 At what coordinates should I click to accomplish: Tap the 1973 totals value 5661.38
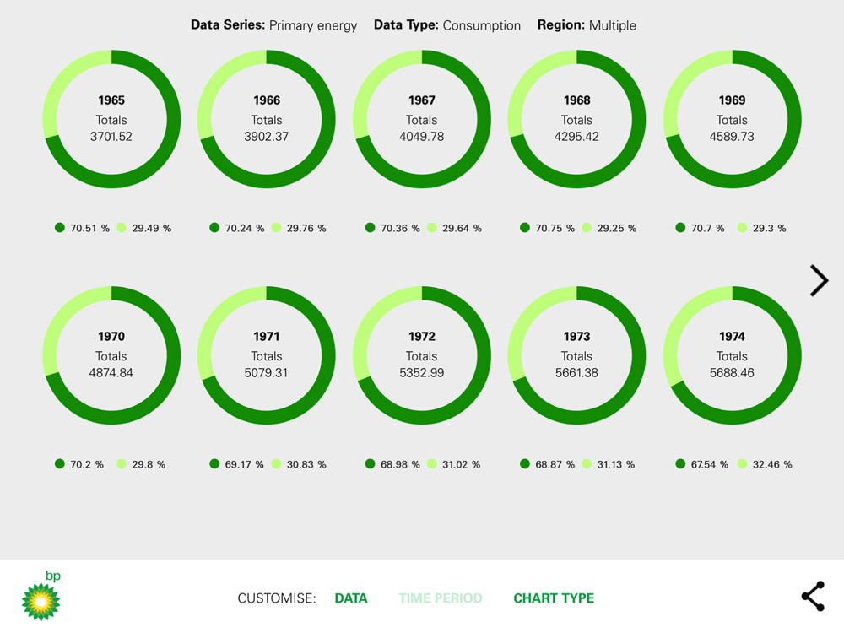[577, 372]
